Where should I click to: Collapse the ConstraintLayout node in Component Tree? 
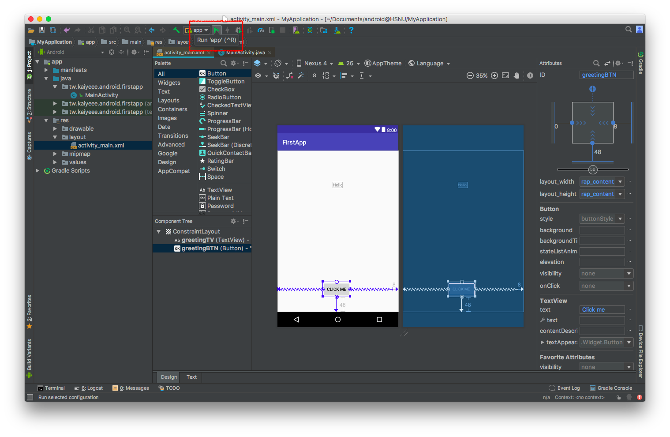[158, 231]
